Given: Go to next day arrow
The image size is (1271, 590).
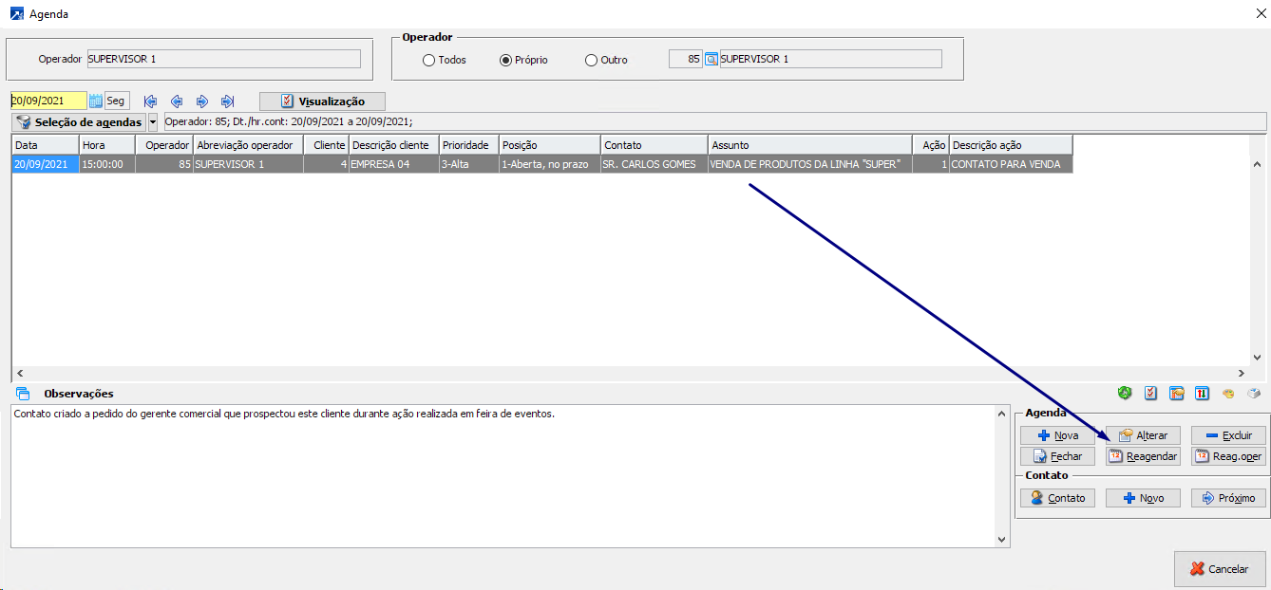Looking at the screenshot, I should coord(201,101).
